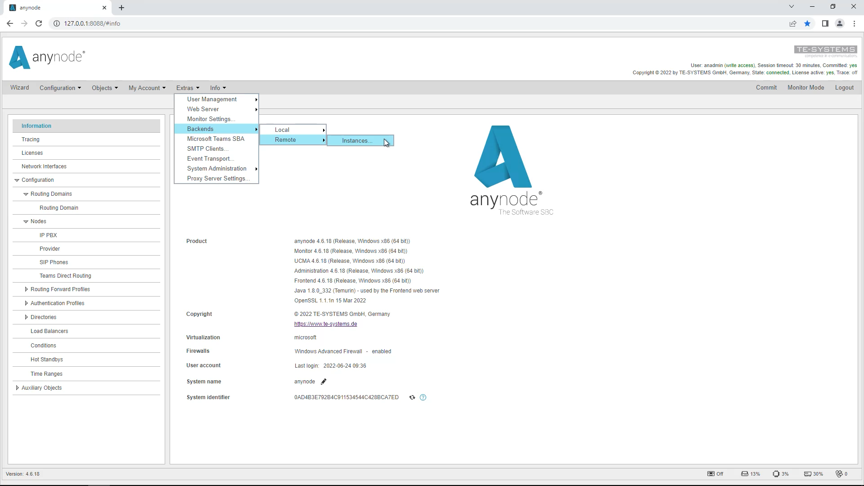864x486 pixels.
Task: Bookmark this page star icon
Action: pyautogui.click(x=807, y=23)
